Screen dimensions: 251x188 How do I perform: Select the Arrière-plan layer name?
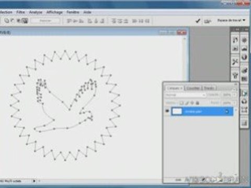point(193,111)
